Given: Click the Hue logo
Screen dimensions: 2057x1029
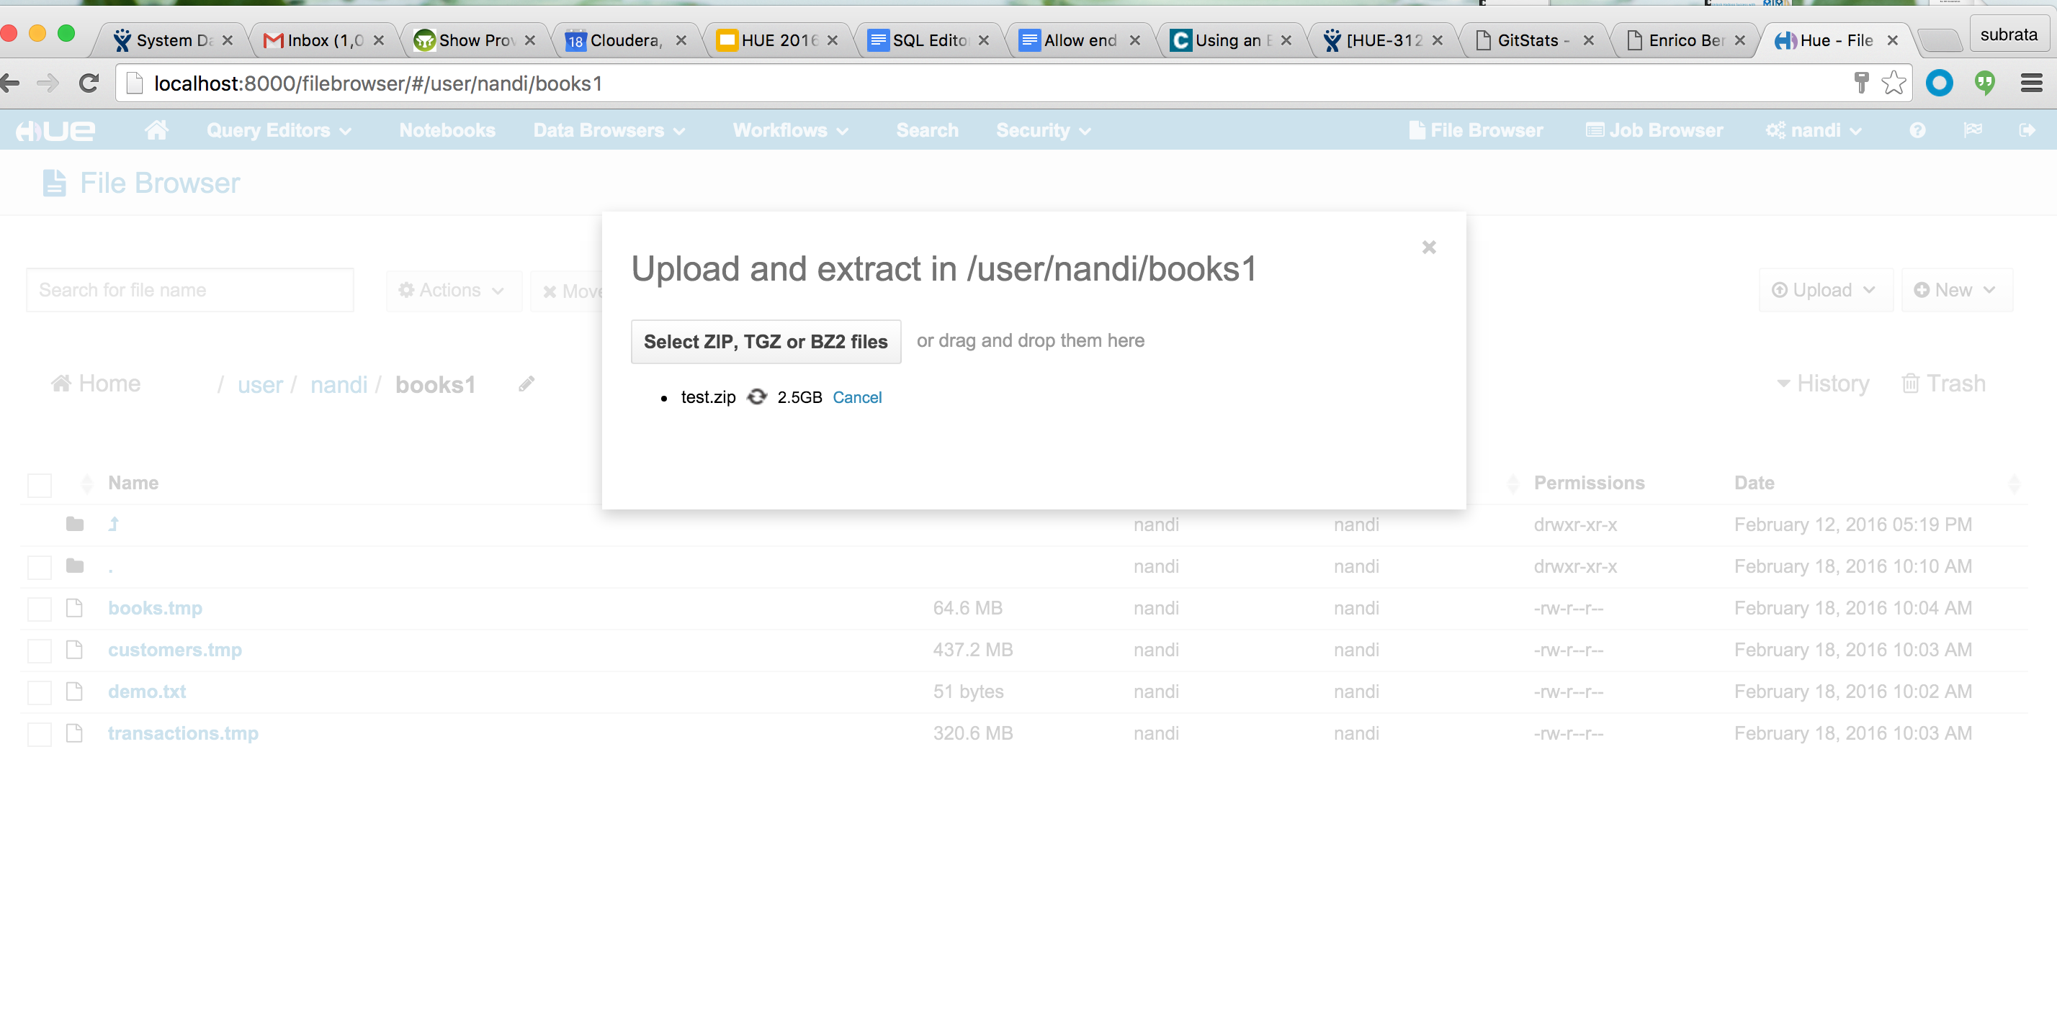Looking at the screenshot, I should click(x=56, y=130).
